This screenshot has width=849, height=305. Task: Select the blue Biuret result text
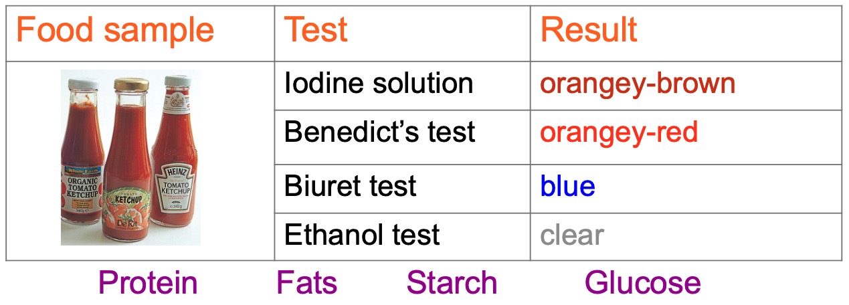point(567,186)
